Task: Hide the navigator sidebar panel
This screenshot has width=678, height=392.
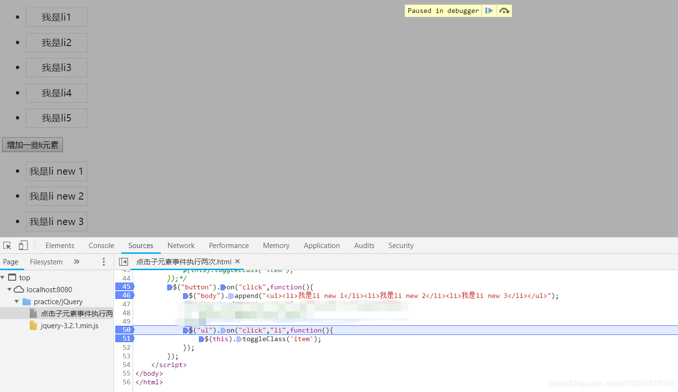Action: [123, 261]
